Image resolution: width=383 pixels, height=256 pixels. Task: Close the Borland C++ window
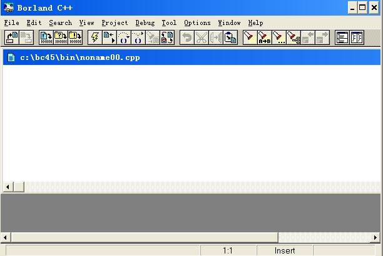pos(374,7)
